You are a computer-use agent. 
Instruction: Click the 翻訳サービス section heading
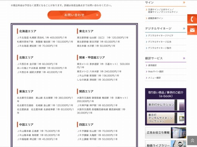[154, 58]
